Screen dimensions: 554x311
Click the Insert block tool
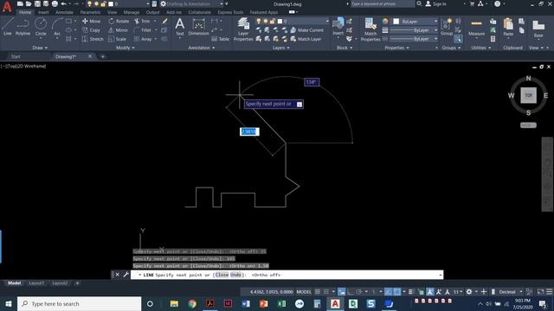click(x=338, y=27)
